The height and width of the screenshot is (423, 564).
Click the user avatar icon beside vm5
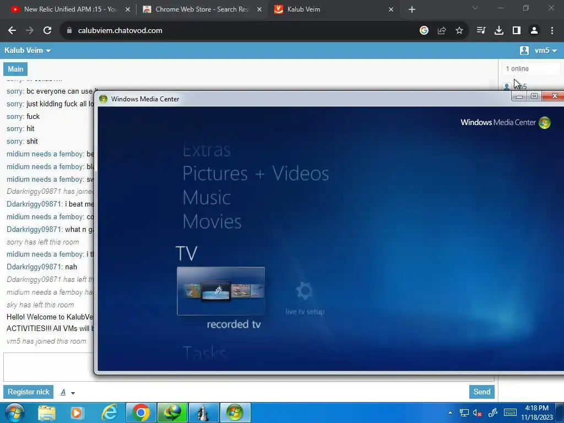[x=524, y=50]
